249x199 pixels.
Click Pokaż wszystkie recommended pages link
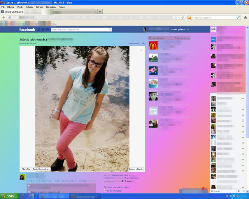[x=182, y=38]
